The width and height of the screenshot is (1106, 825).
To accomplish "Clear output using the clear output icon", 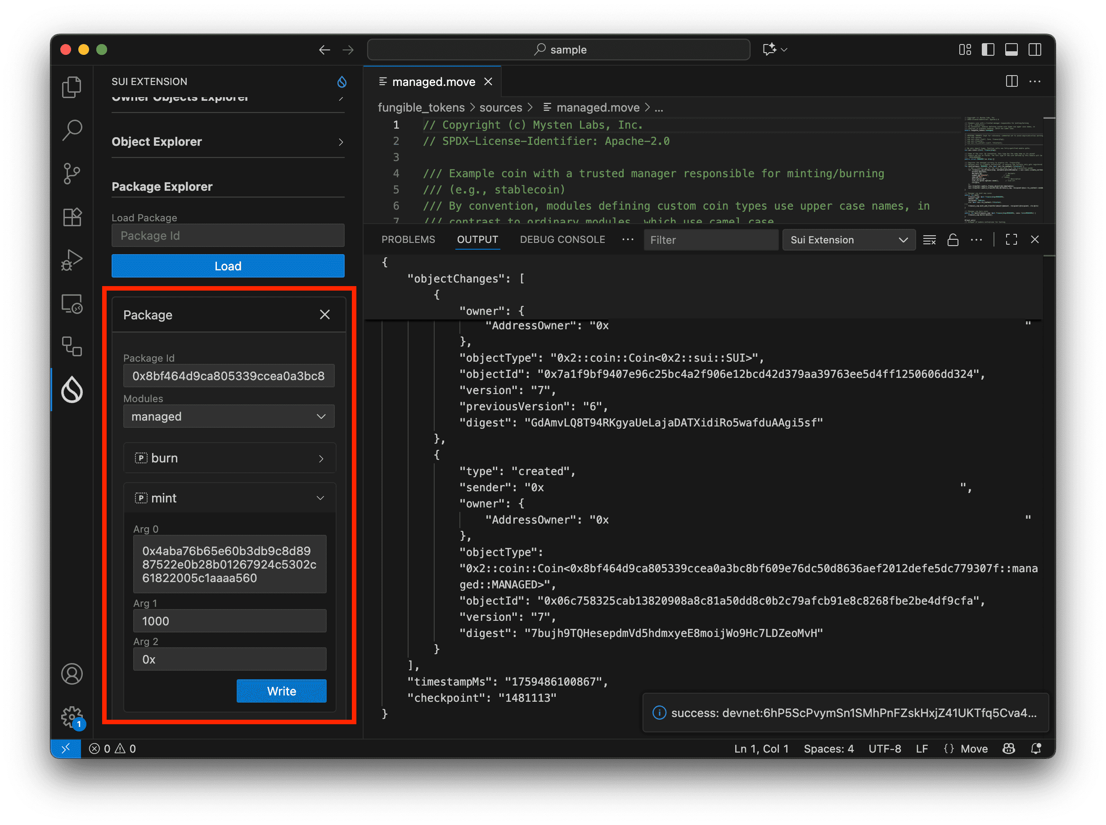I will click(x=929, y=240).
